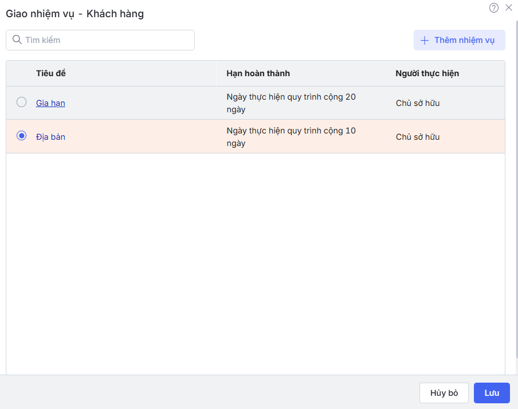The width and height of the screenshot is (518, 409).
Task: Click the "cộng 10 ngày" deadline cell
Action: (291, 137)
